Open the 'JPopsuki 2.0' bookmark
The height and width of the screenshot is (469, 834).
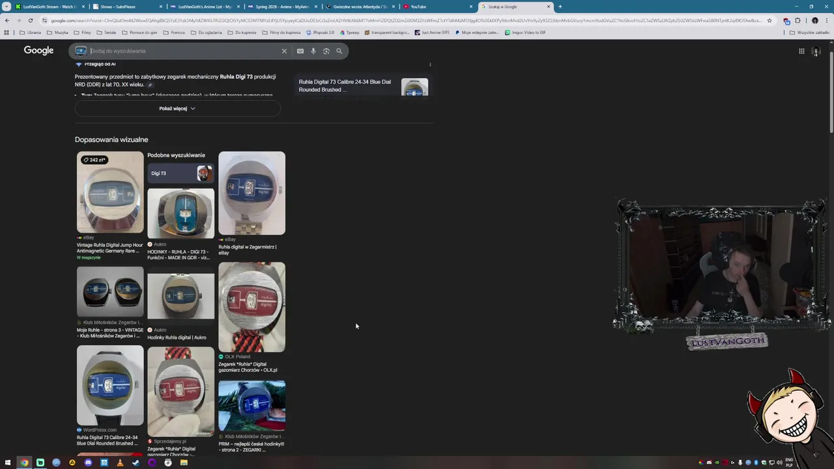point(321,32)
